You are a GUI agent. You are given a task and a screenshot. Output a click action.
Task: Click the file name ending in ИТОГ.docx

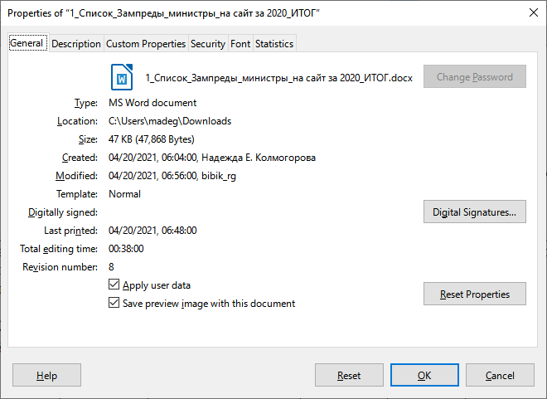(x=278, y=77)
